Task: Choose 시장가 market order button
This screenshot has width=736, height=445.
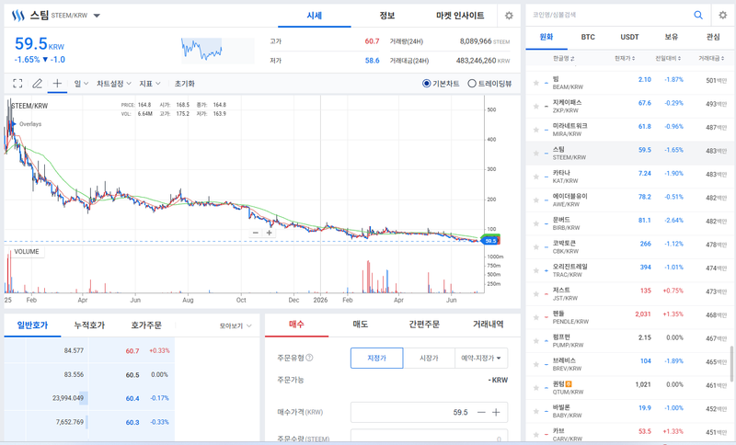Action: [x=429, y=358]
